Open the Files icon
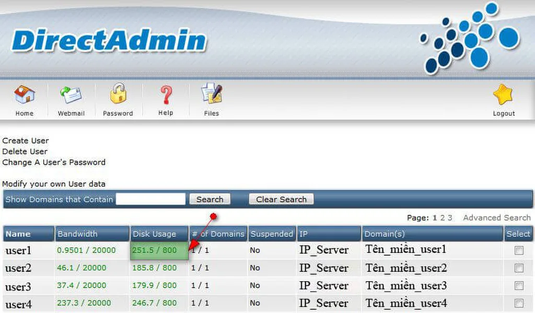Viewport: 535px width, 313px height. [x=212, y=93]
